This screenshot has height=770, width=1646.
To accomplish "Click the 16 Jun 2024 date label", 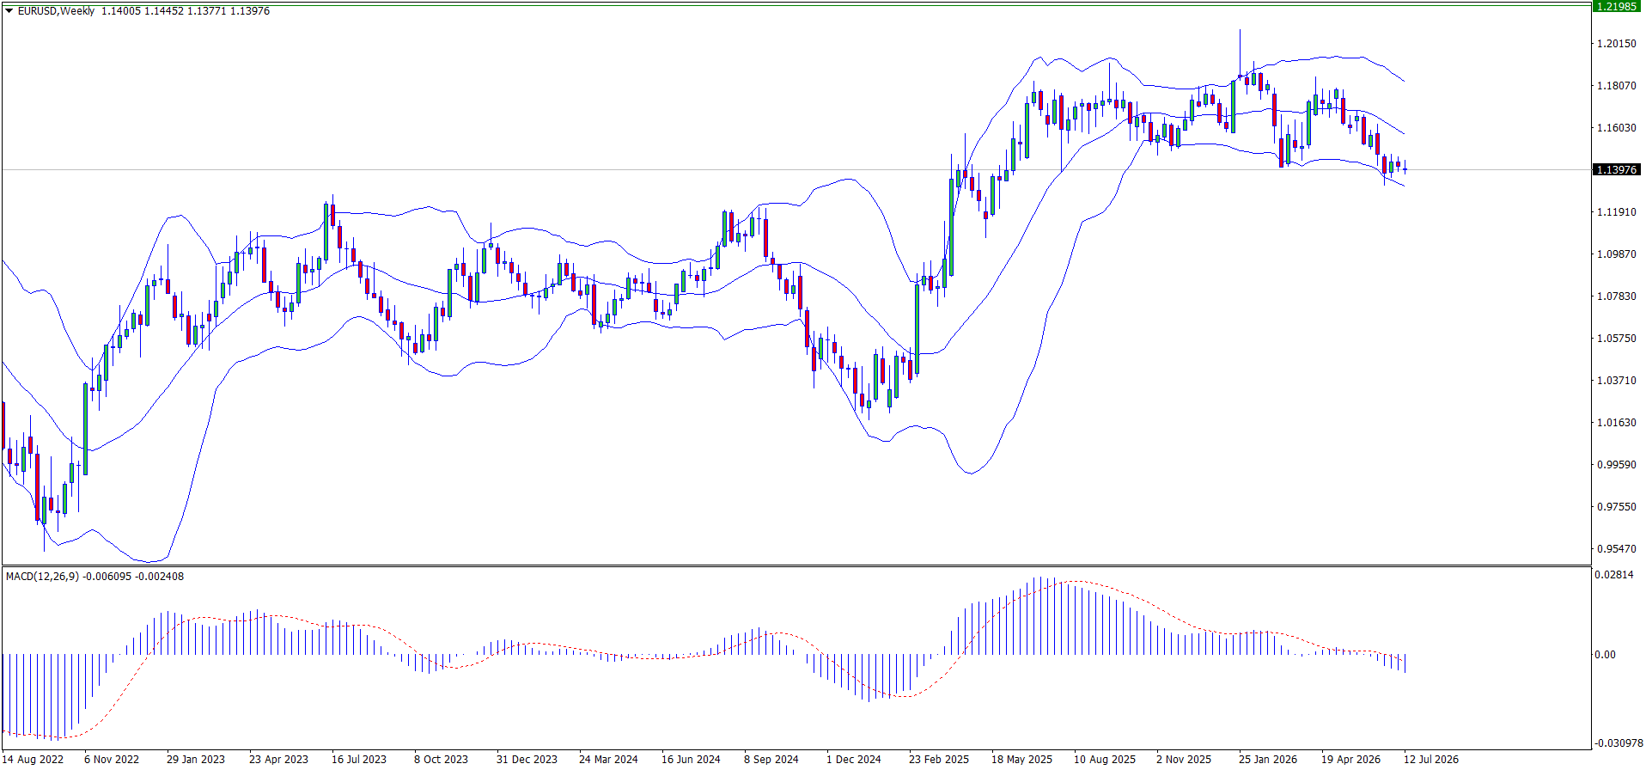I will click(x=691, y=760).
